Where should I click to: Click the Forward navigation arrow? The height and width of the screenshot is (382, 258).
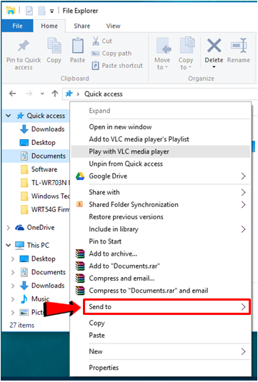[29, 94]
